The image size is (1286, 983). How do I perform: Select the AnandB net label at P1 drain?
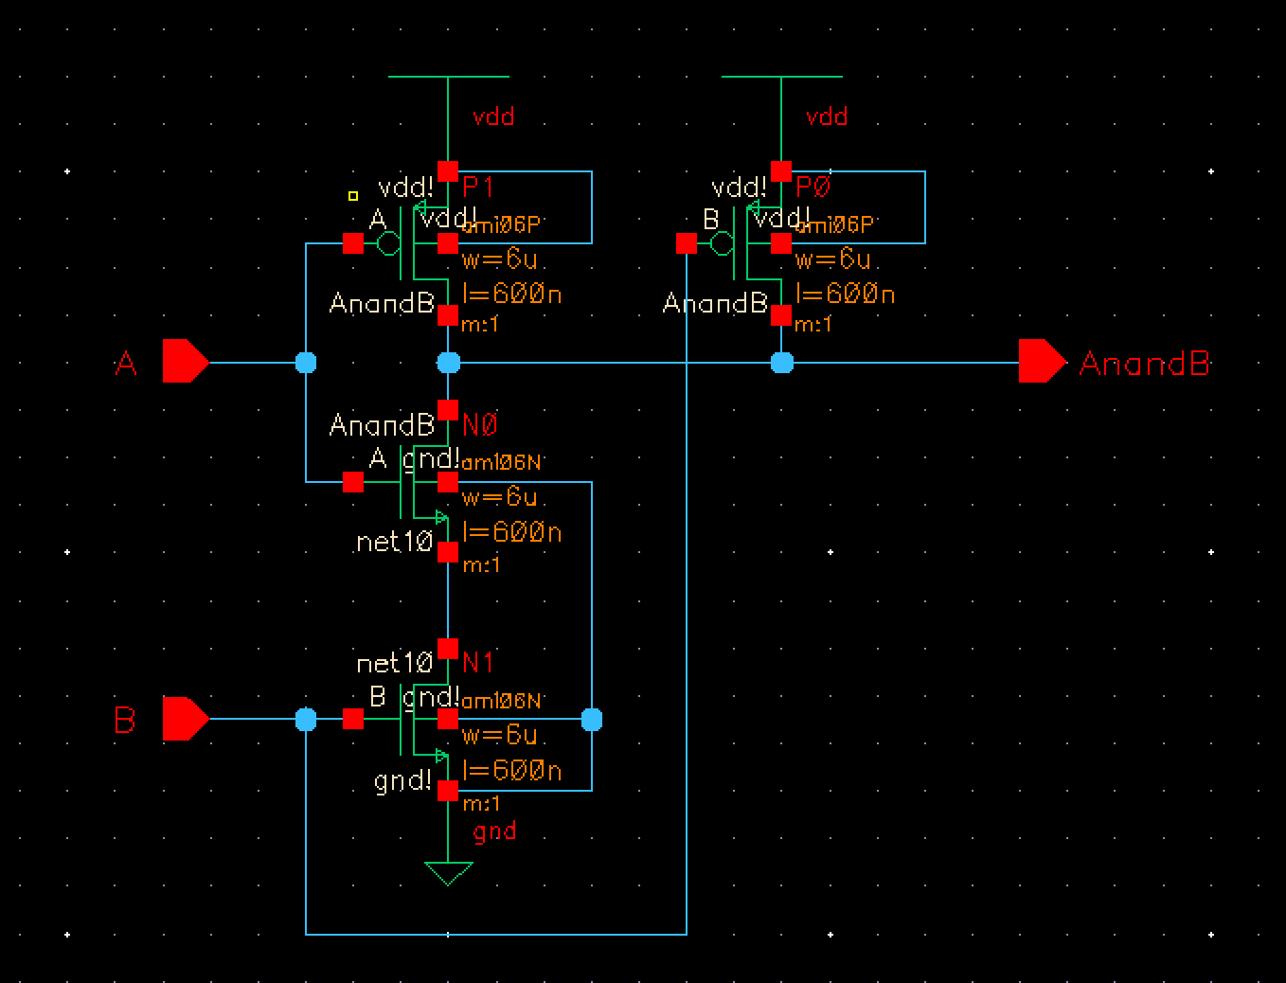382,304
